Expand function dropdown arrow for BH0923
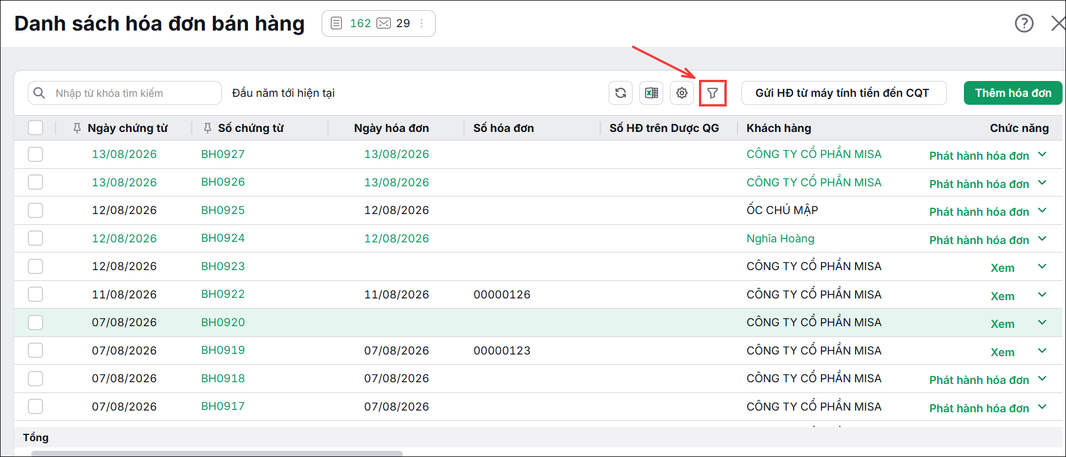Viewport: 1066px width, 457px height. pyautogui.click(x=1042, y=266)
